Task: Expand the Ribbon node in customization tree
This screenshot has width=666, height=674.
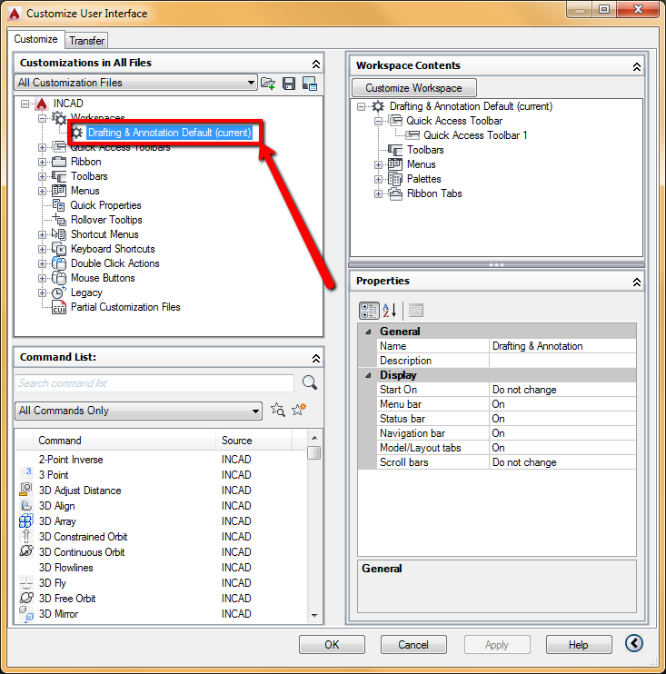Action: click(43, 162)
